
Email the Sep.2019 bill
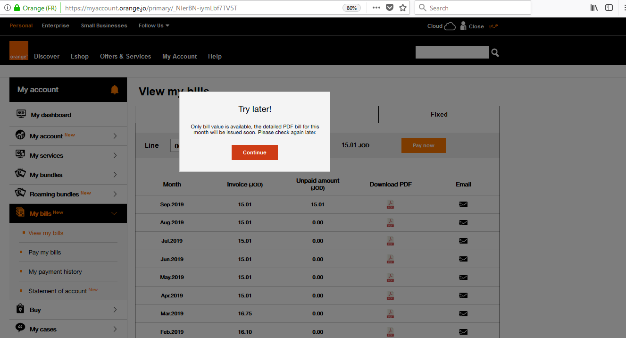click(x=463, y=204)
